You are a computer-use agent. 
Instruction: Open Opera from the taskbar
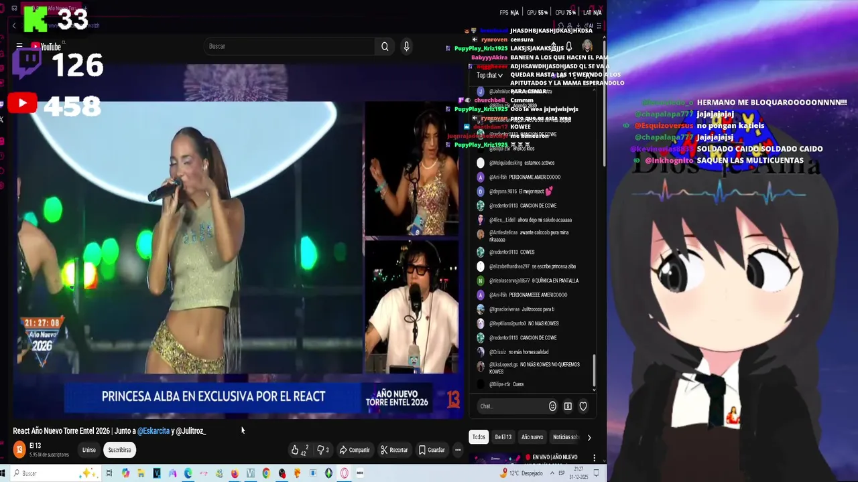coord(345,473)
